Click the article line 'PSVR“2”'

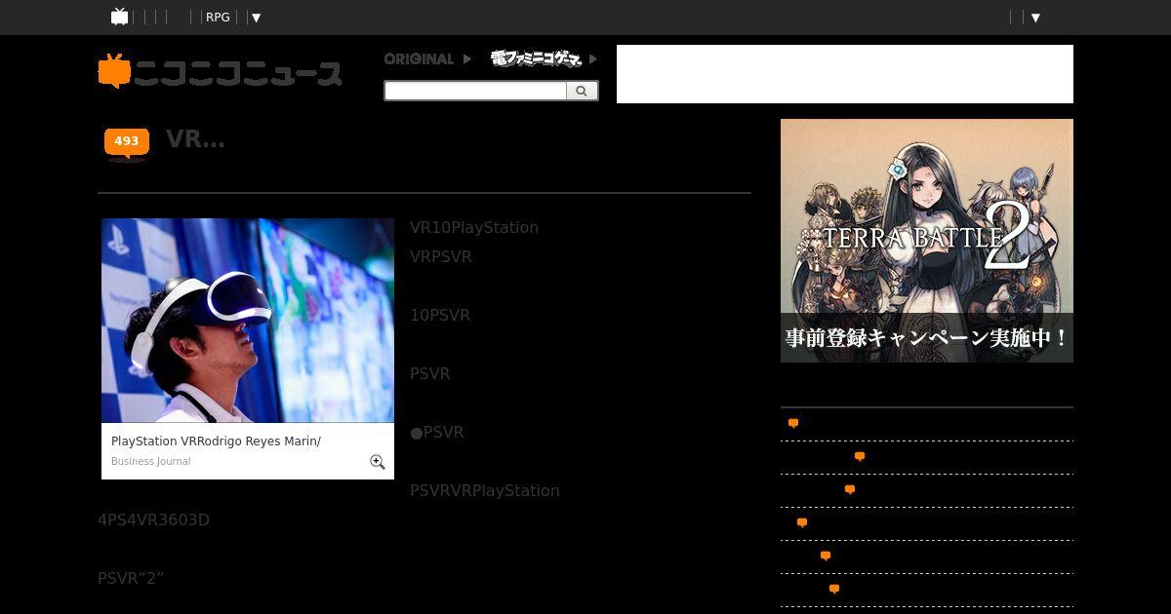click(131, 578)
